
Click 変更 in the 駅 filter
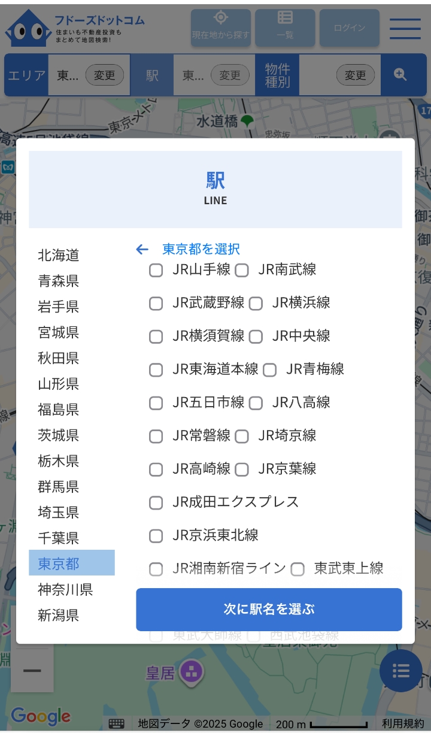230,75
